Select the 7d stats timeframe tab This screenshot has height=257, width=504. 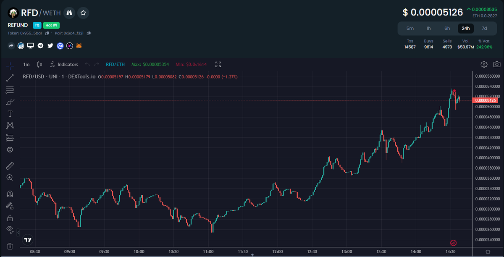[x=484, y=28]
